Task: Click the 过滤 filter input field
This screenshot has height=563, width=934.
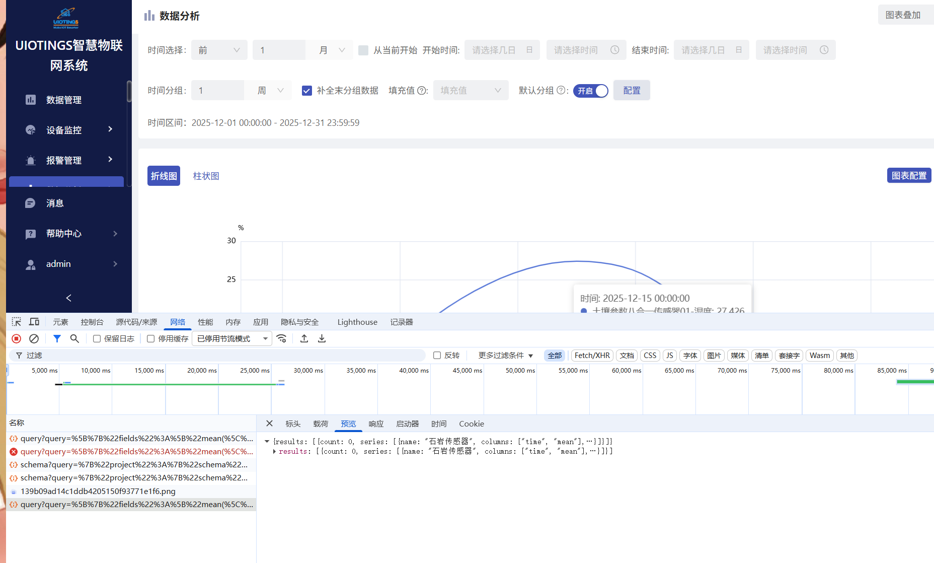Action: (x=221, y=356)
